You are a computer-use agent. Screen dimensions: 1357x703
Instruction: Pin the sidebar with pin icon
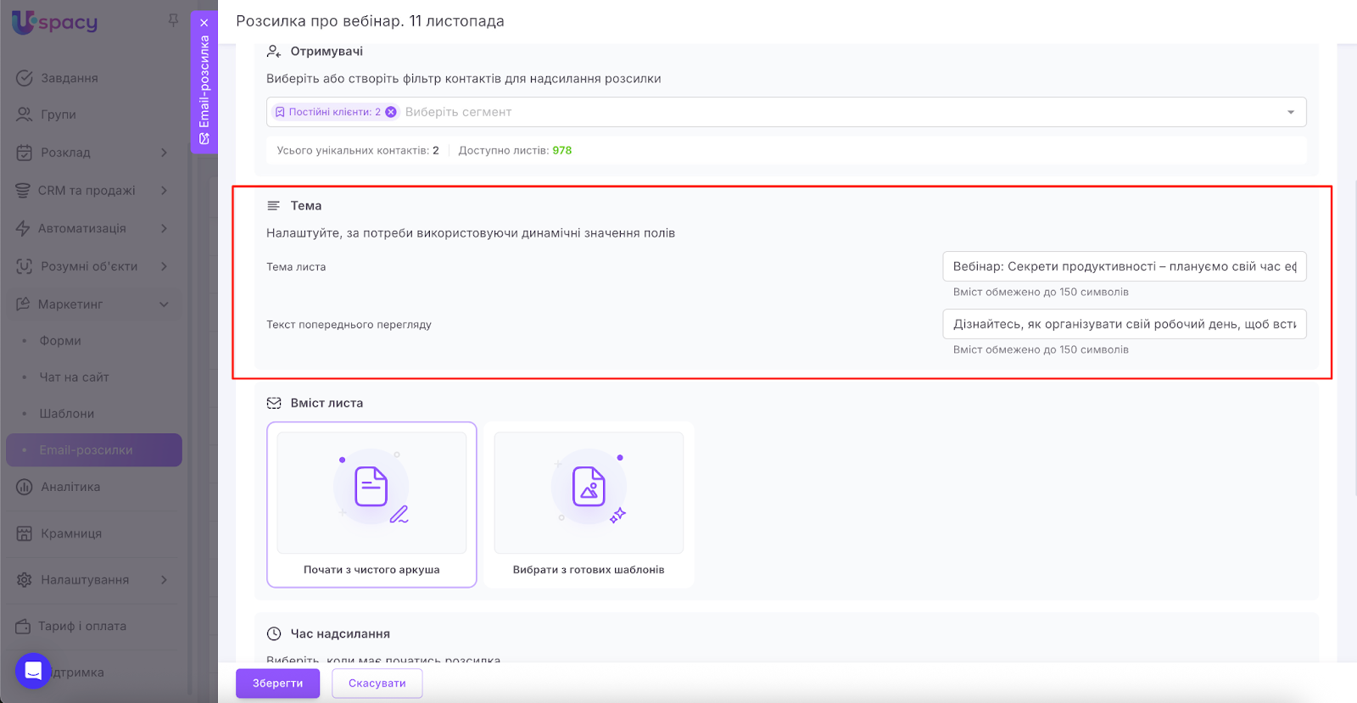(173, 20)
